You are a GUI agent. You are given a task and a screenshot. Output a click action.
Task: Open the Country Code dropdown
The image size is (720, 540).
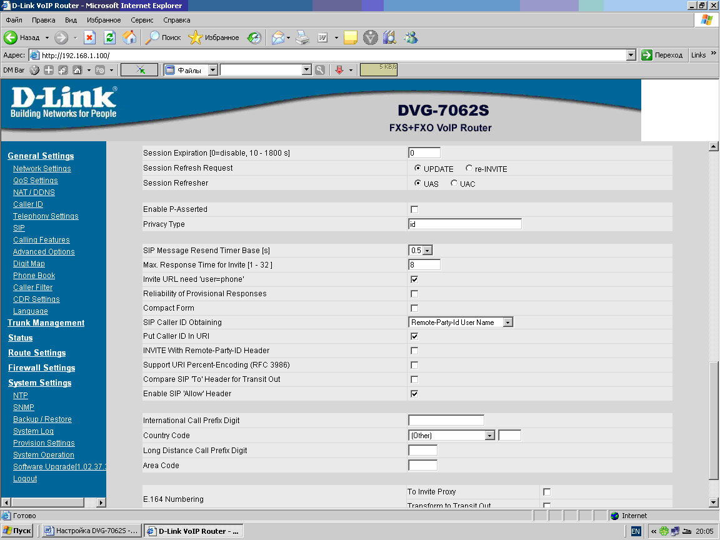click(489, 436)
